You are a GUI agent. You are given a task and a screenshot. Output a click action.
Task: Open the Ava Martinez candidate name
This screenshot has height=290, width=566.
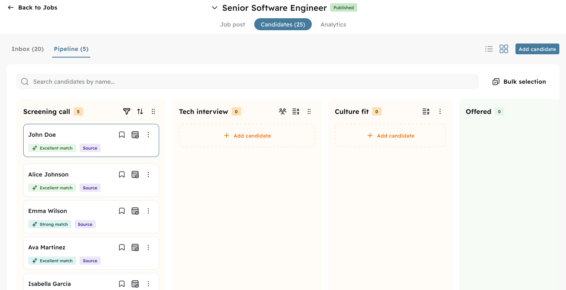pos(47,247)
